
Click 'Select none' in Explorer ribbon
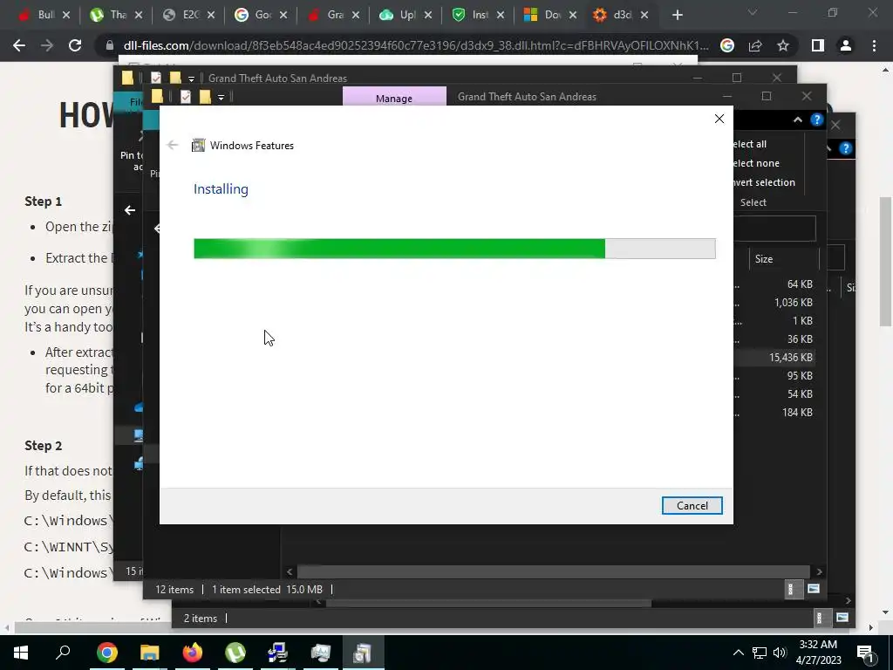click(756, 163)
